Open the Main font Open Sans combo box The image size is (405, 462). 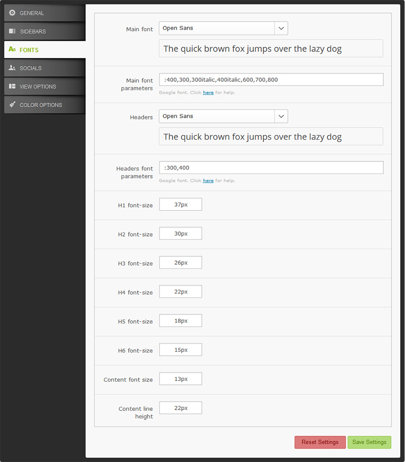[223, 28]
